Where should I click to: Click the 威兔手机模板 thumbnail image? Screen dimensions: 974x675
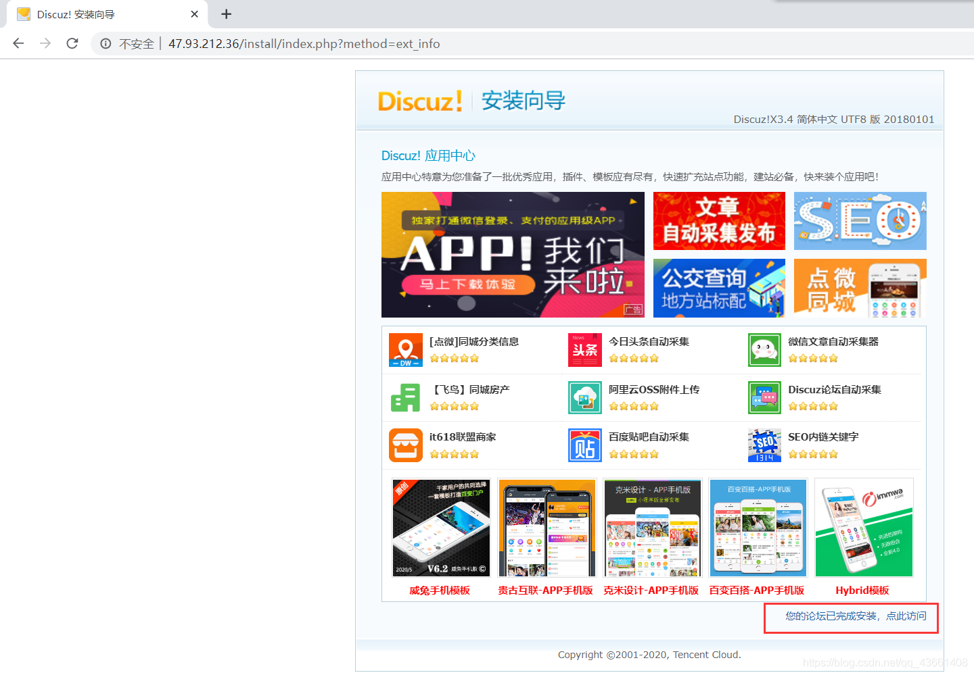coord(441,528)
